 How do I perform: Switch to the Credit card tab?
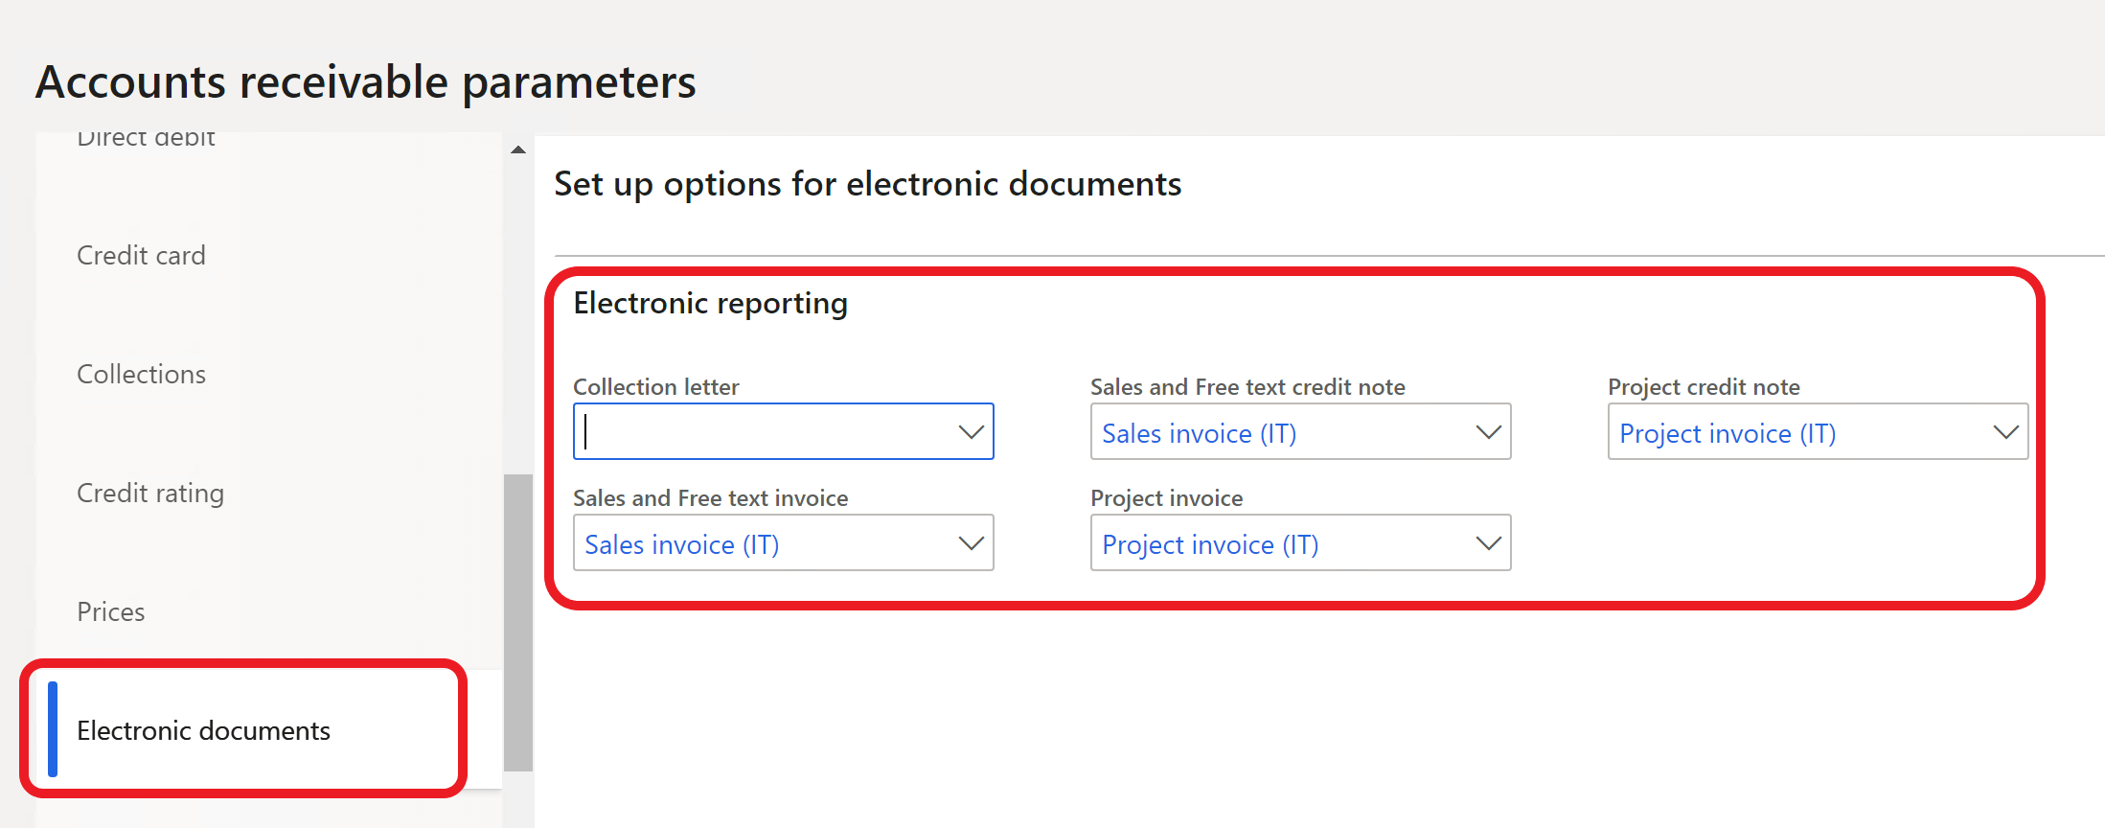[141, 256]
